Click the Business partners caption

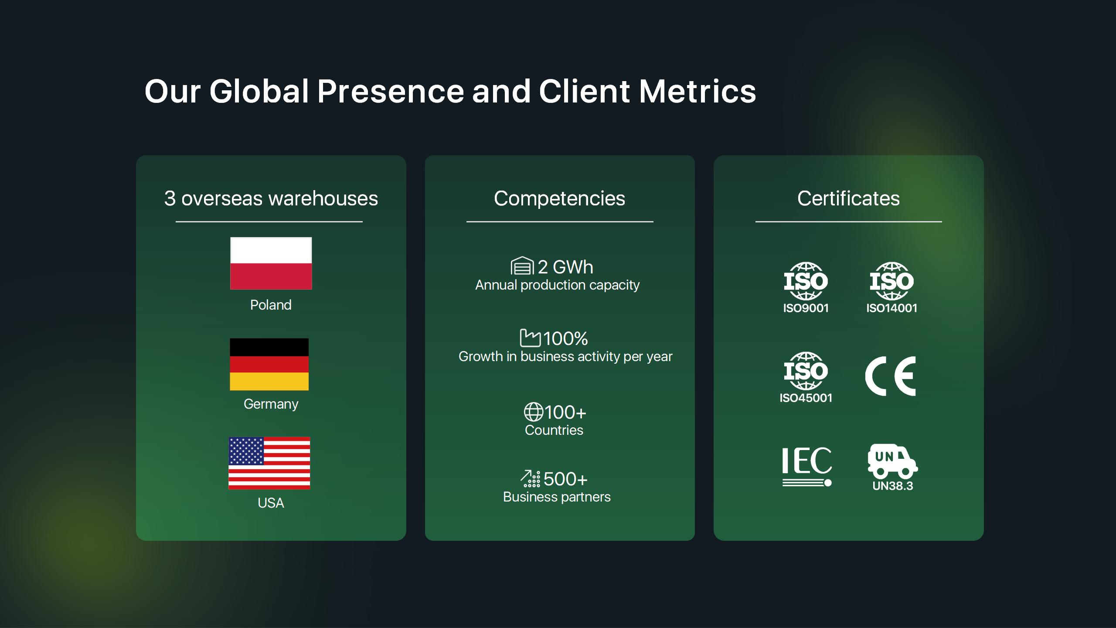(x=557, y=497)
